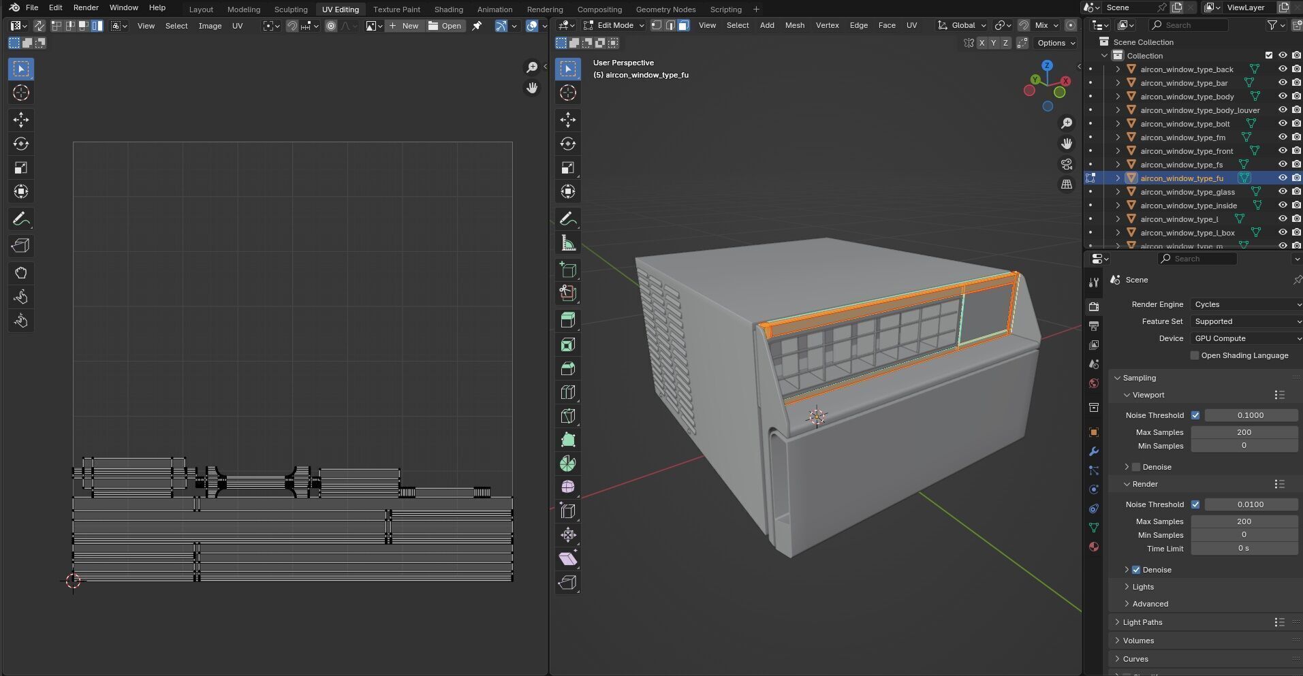This screenshot has height=676, width=1303.
Task: Open Feature Set dropdown showing Supported
Action: [1246, 321]
